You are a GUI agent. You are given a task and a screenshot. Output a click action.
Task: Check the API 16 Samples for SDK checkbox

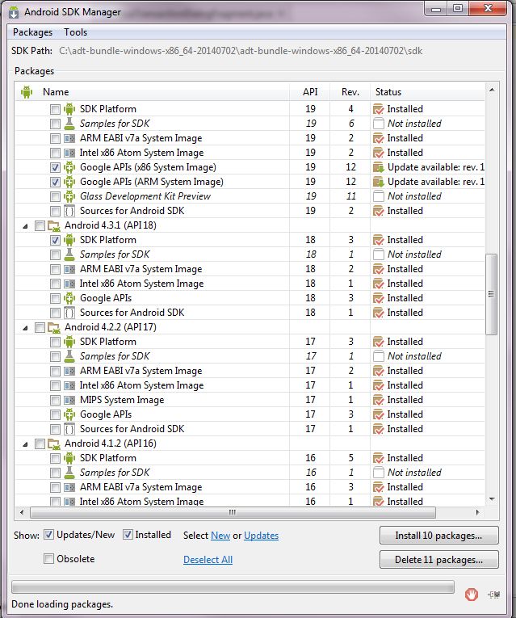(55, 473)
